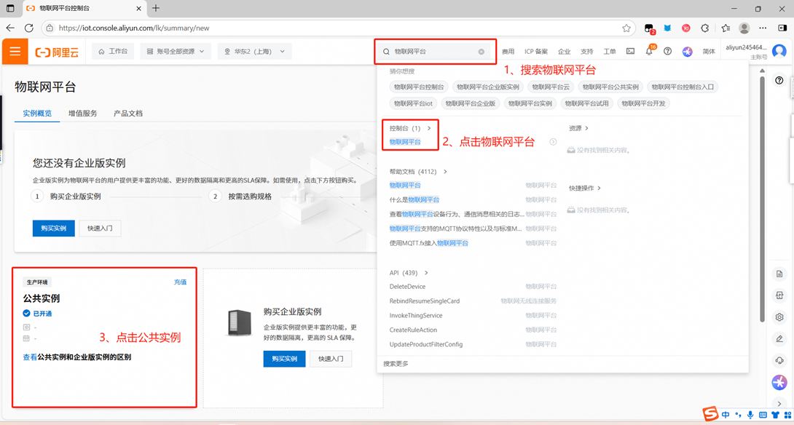
Task: Select the 物联网平台控制台 suggestion chip
Action: click(x=419, y=87)
